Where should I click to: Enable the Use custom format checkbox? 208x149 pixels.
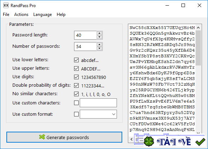click(76, 114)
